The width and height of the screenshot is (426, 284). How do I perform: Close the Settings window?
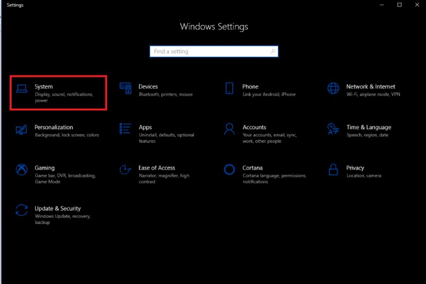[x=417, y=5]
